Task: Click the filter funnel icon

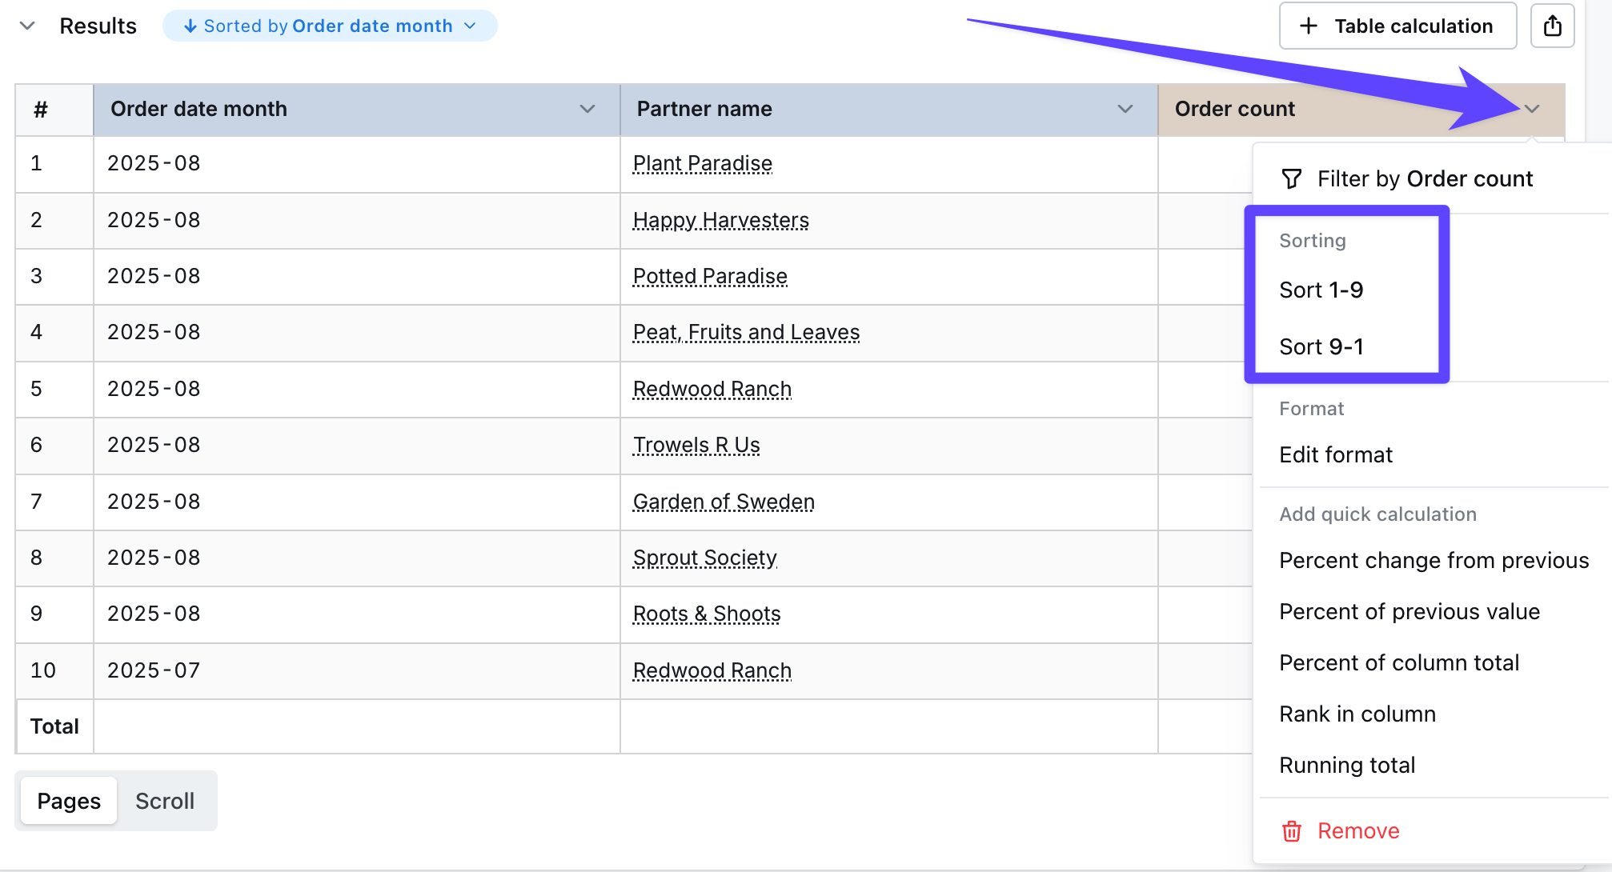Action: [1291, 178]
